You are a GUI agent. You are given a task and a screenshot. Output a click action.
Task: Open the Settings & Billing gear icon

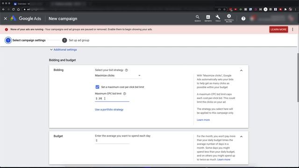[x=229, y=18]
